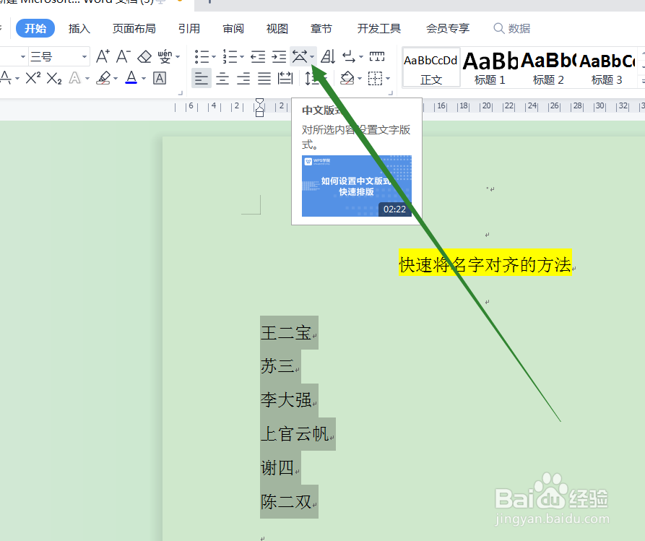Image resolution: width=645 pixels, height=541 pixels.
Task: Open the 审阅 ribbon tab
Action: (233, 28)
